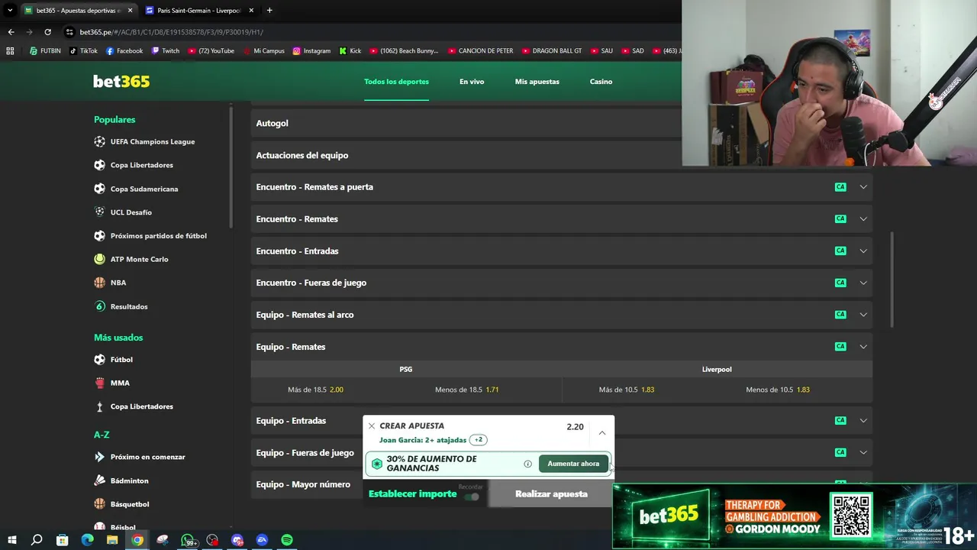Select Copa Sudamericana in the sidebar
This screenshot has width=977, height=550.
[136, 189]
